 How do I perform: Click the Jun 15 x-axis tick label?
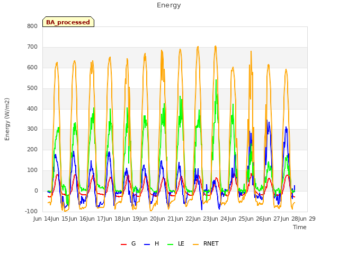[60, 219]
